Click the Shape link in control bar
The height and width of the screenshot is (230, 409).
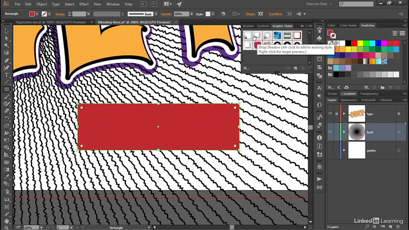[250, 14]
